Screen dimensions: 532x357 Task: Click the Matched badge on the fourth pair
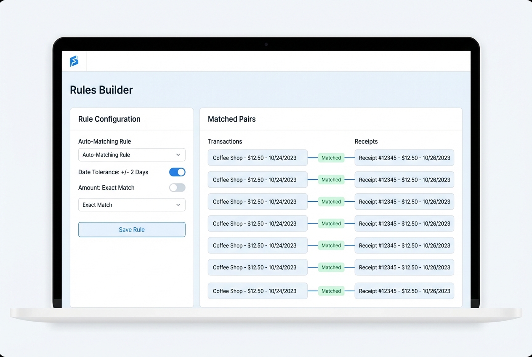pos(331,224)
